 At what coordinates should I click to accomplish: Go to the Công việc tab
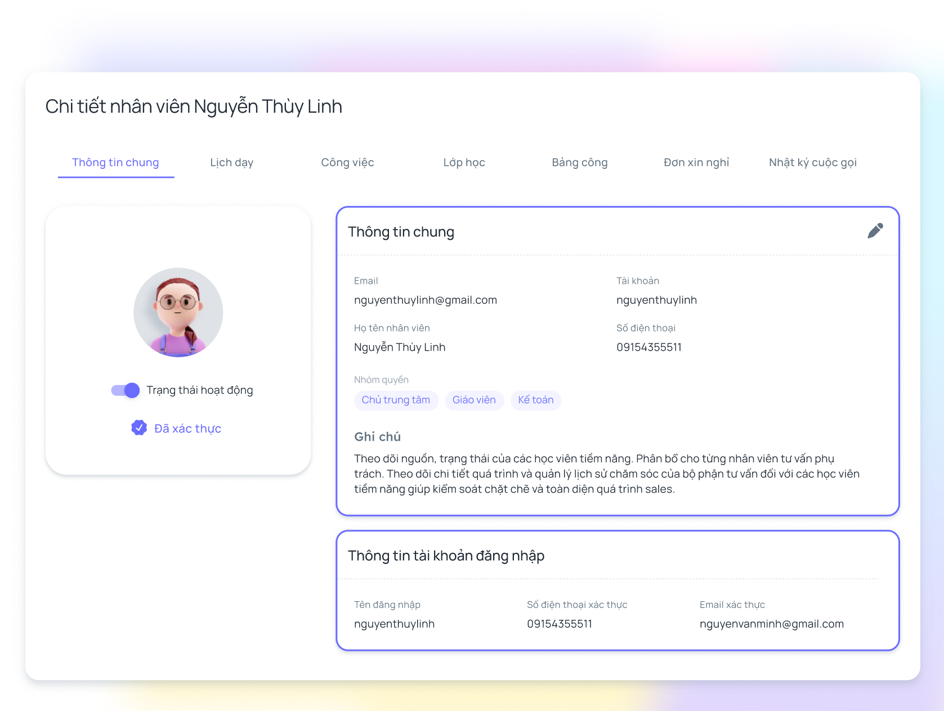click(347, 163)
